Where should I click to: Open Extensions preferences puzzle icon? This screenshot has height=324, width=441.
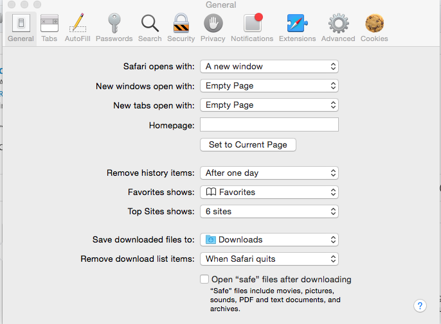tap(297, 23)
